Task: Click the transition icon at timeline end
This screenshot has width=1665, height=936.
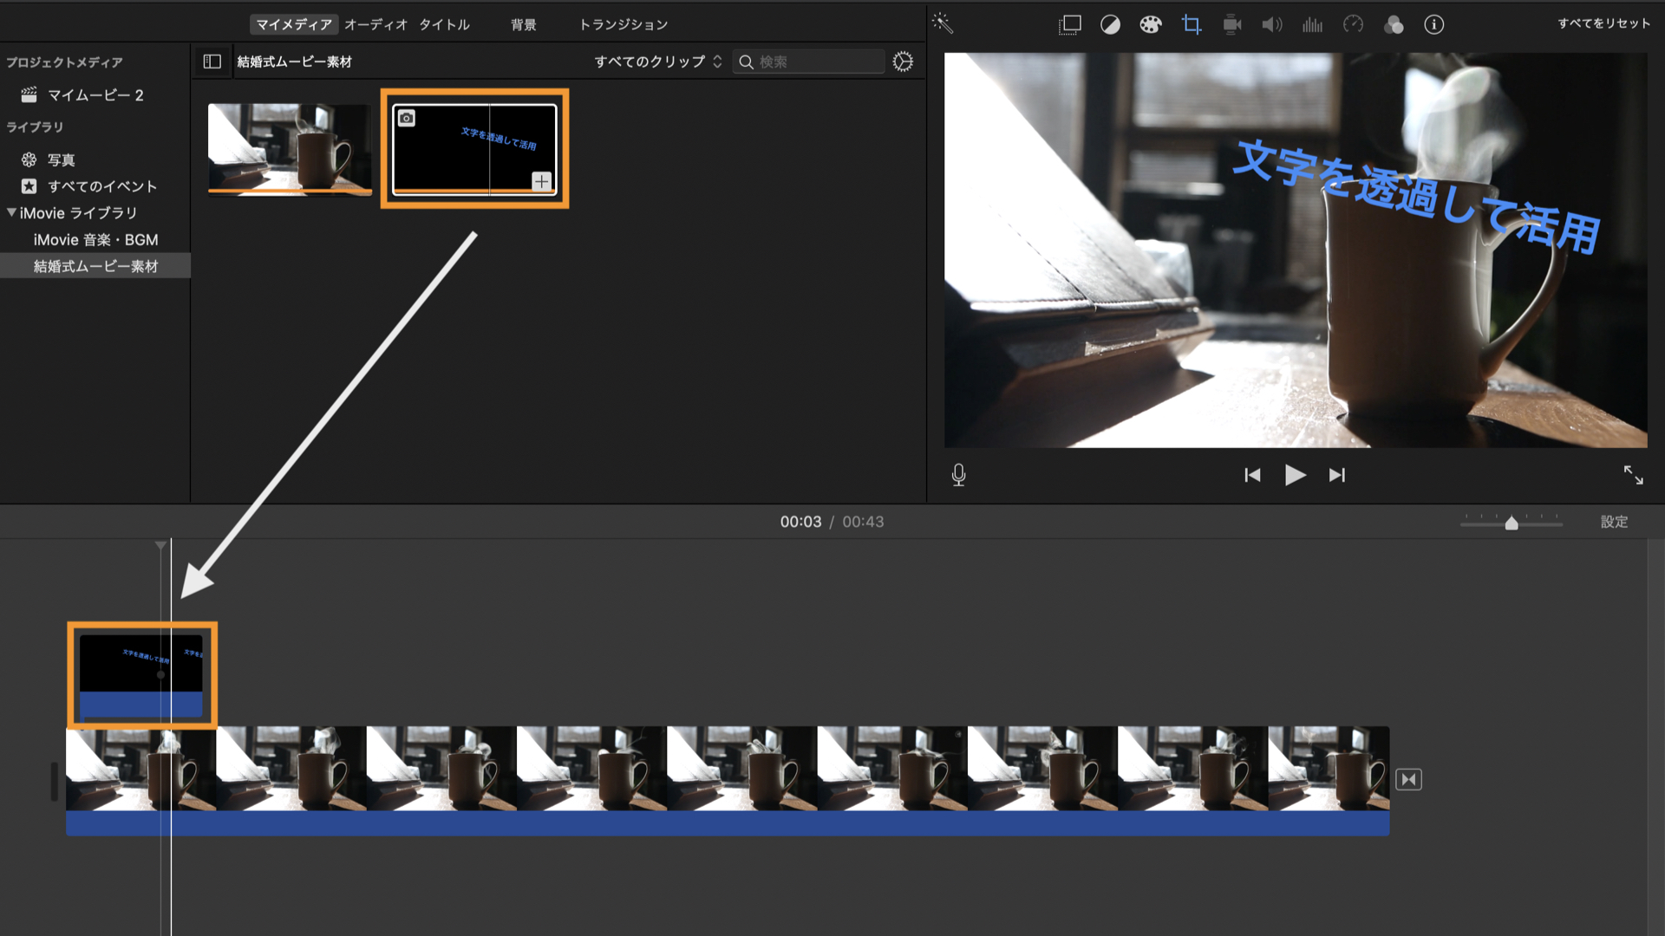Action: click(1408, 779)
